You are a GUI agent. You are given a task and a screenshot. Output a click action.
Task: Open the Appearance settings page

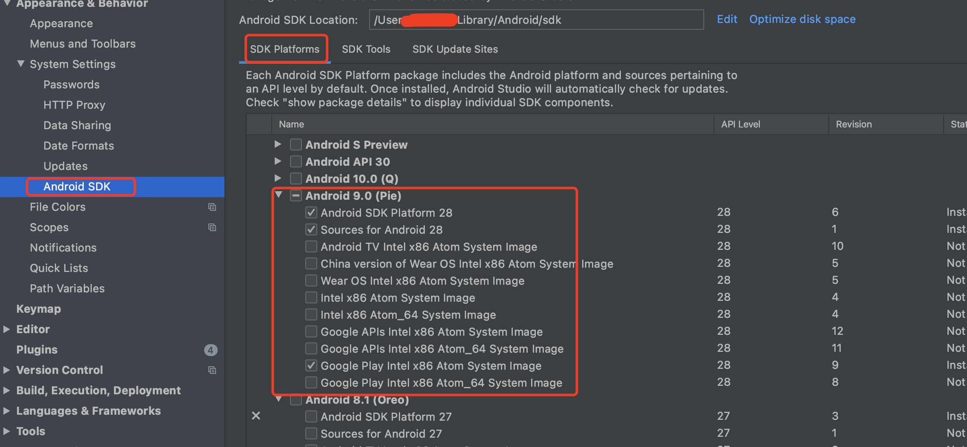(61, 23)
